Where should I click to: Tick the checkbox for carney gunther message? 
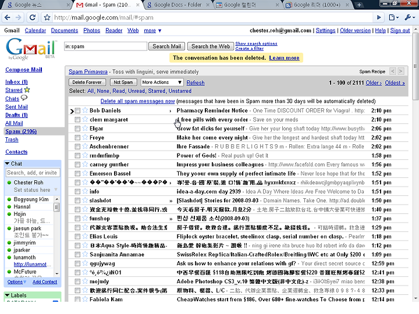click(77, 165)
